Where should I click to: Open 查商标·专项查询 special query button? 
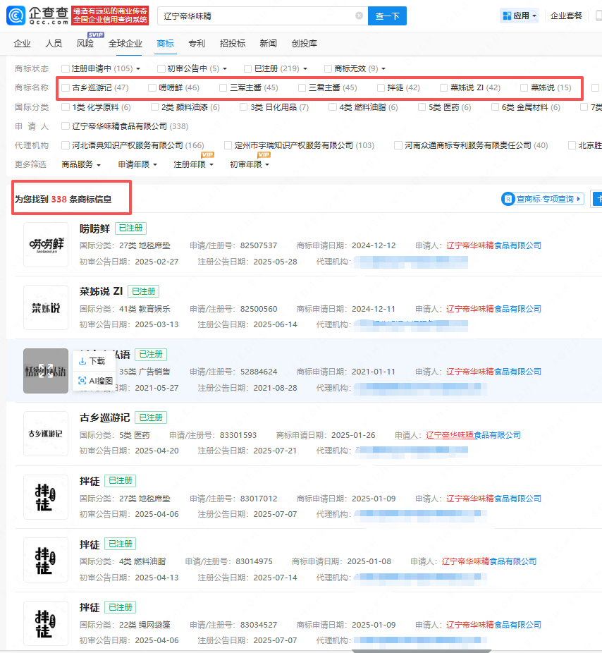pos(543,200)
